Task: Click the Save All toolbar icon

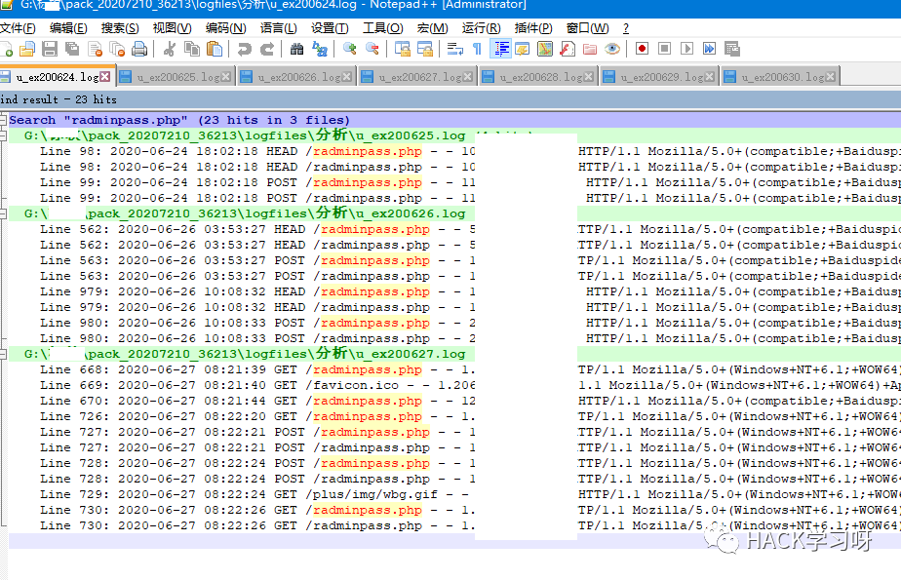Action: (72, 50)
